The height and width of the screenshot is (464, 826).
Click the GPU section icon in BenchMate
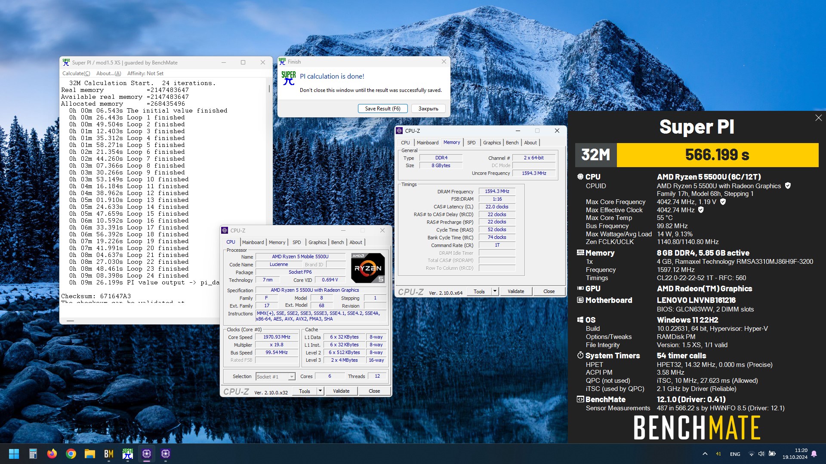point(580,288)
